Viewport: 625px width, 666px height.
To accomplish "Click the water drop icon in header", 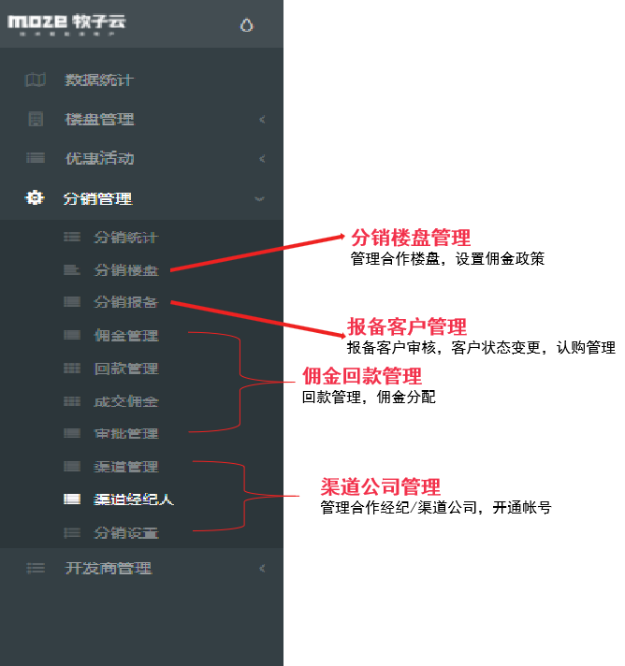I will [246, 25].
